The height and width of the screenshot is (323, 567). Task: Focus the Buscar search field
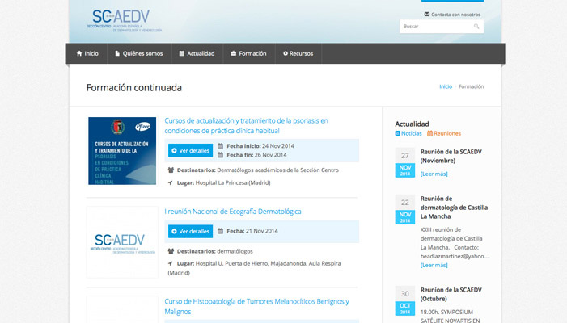tap(442, 27)
